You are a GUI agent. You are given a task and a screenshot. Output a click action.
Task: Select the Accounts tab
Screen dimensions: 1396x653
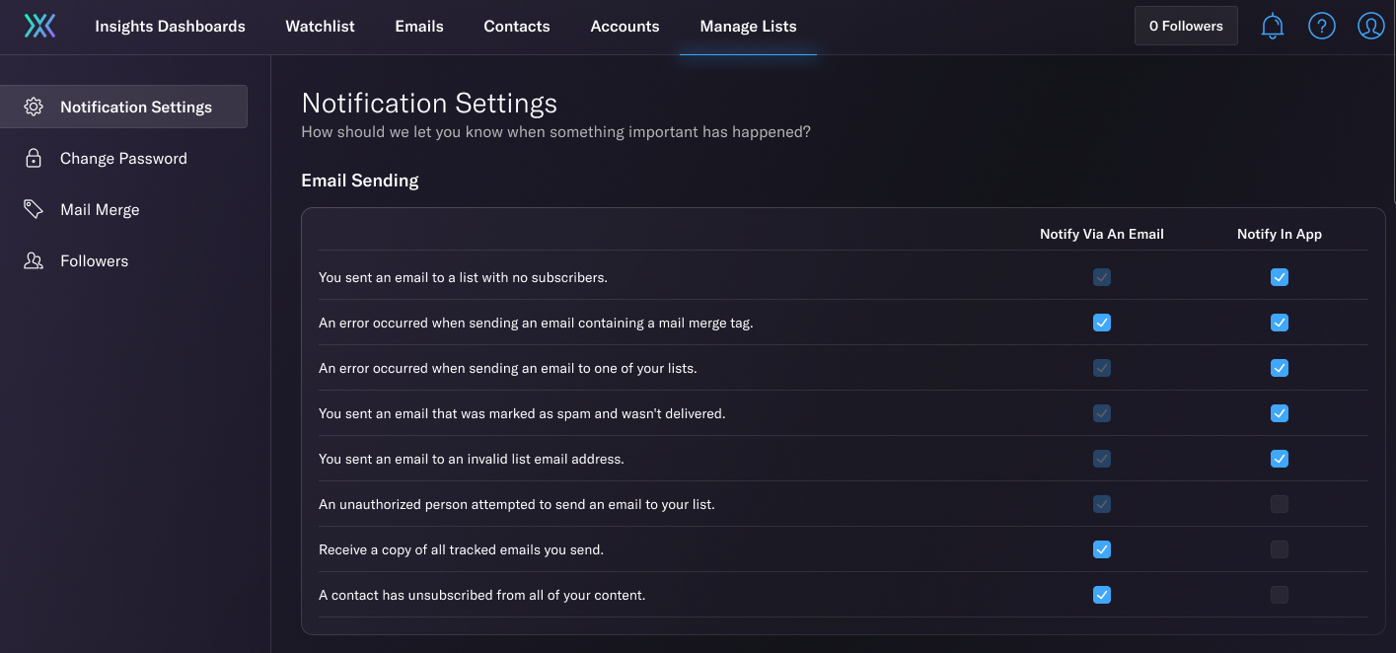click(625, 27)
